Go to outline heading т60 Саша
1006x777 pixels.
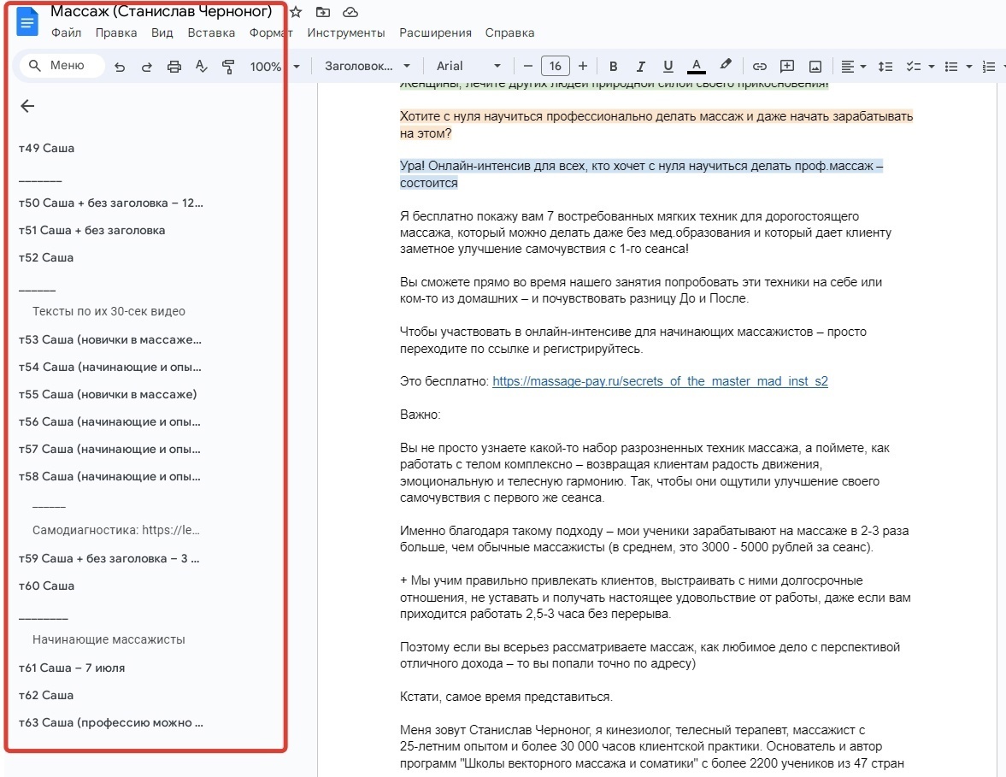[x=46, y=586]
